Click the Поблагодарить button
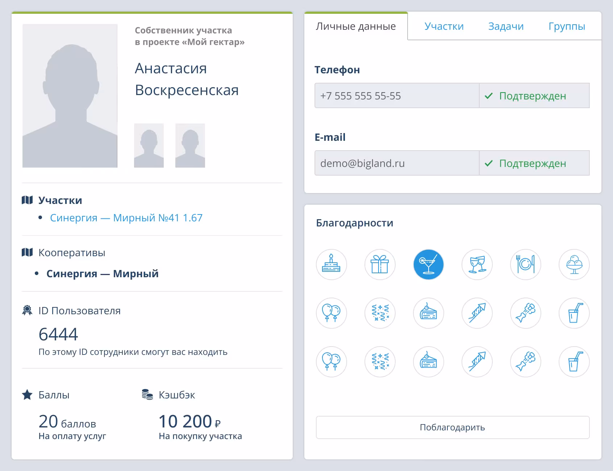Image resolution: width=613 pixels, height=471 pixels. click(453, 427)
